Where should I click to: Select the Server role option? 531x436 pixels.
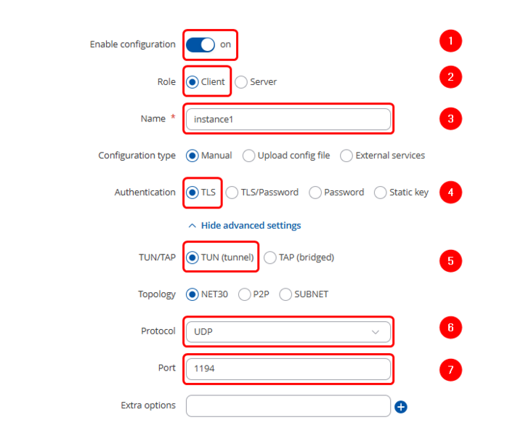click(241, 82)
